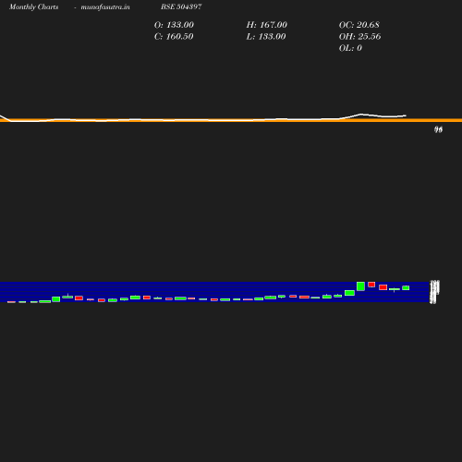Click the small axis label under the orange line
Viewport: 462px width, 462px height.
click(x=438, y=129)
